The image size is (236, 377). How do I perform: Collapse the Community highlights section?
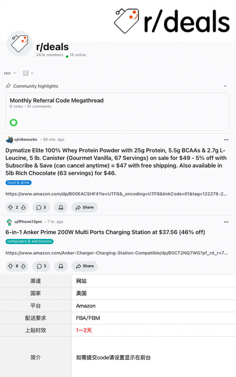point(225,86)
